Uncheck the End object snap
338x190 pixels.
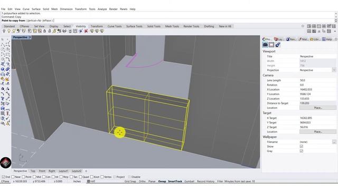(4, 177)
